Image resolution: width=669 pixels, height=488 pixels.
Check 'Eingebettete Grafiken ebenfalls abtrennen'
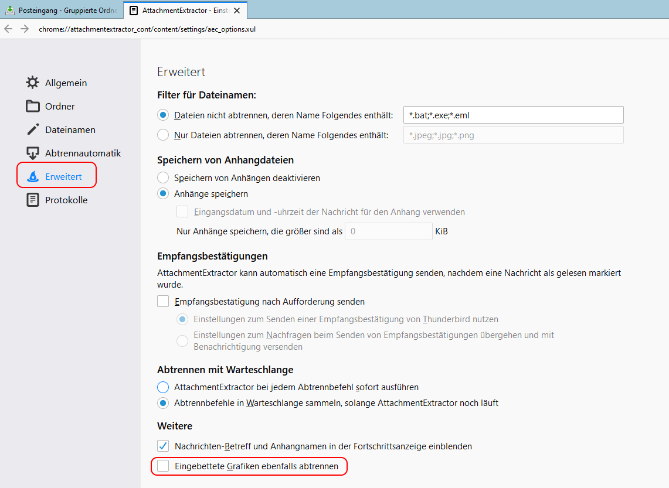[163, 466]
